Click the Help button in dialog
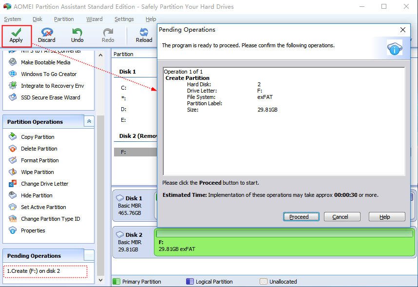The image size is (418, 287). point(387,216)
